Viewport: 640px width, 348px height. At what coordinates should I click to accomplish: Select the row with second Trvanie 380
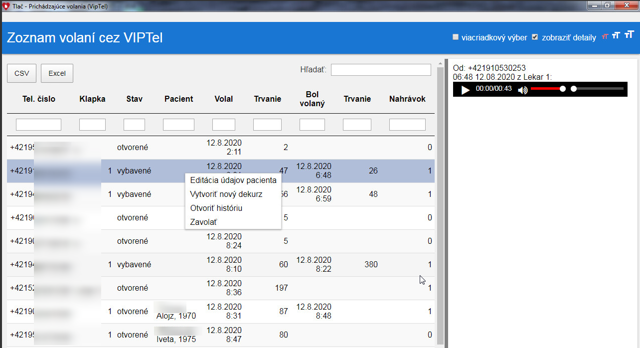[x=221, y=265]
